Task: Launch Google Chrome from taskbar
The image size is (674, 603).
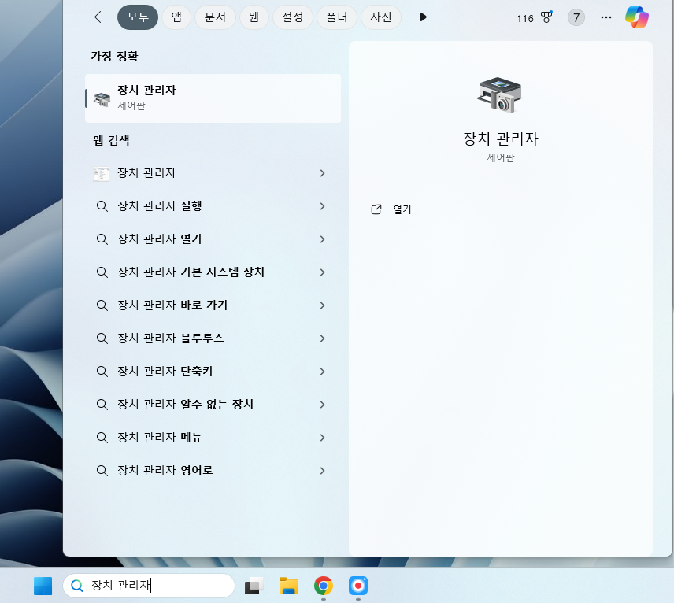Action: pyautogui.click(x=324, y=586)
